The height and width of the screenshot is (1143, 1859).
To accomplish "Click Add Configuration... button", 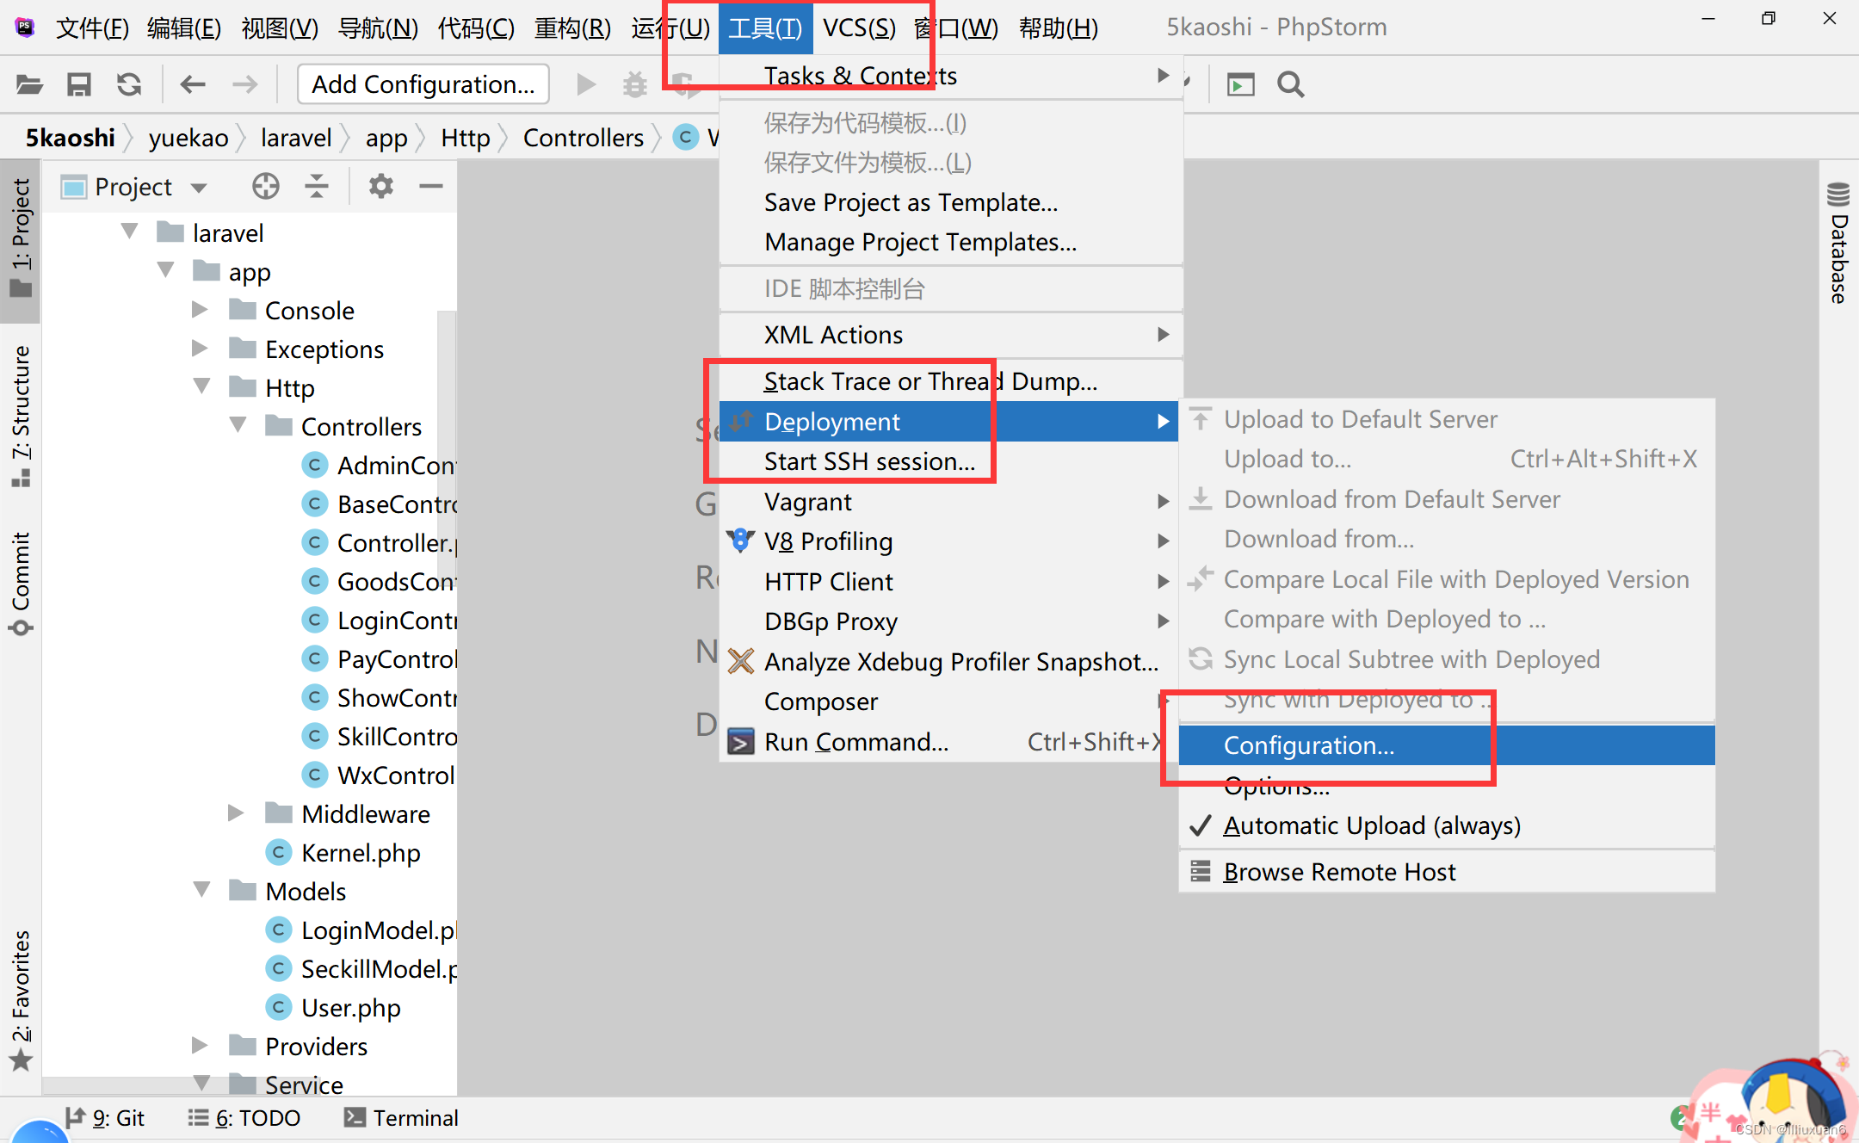I will pos(423,84).
